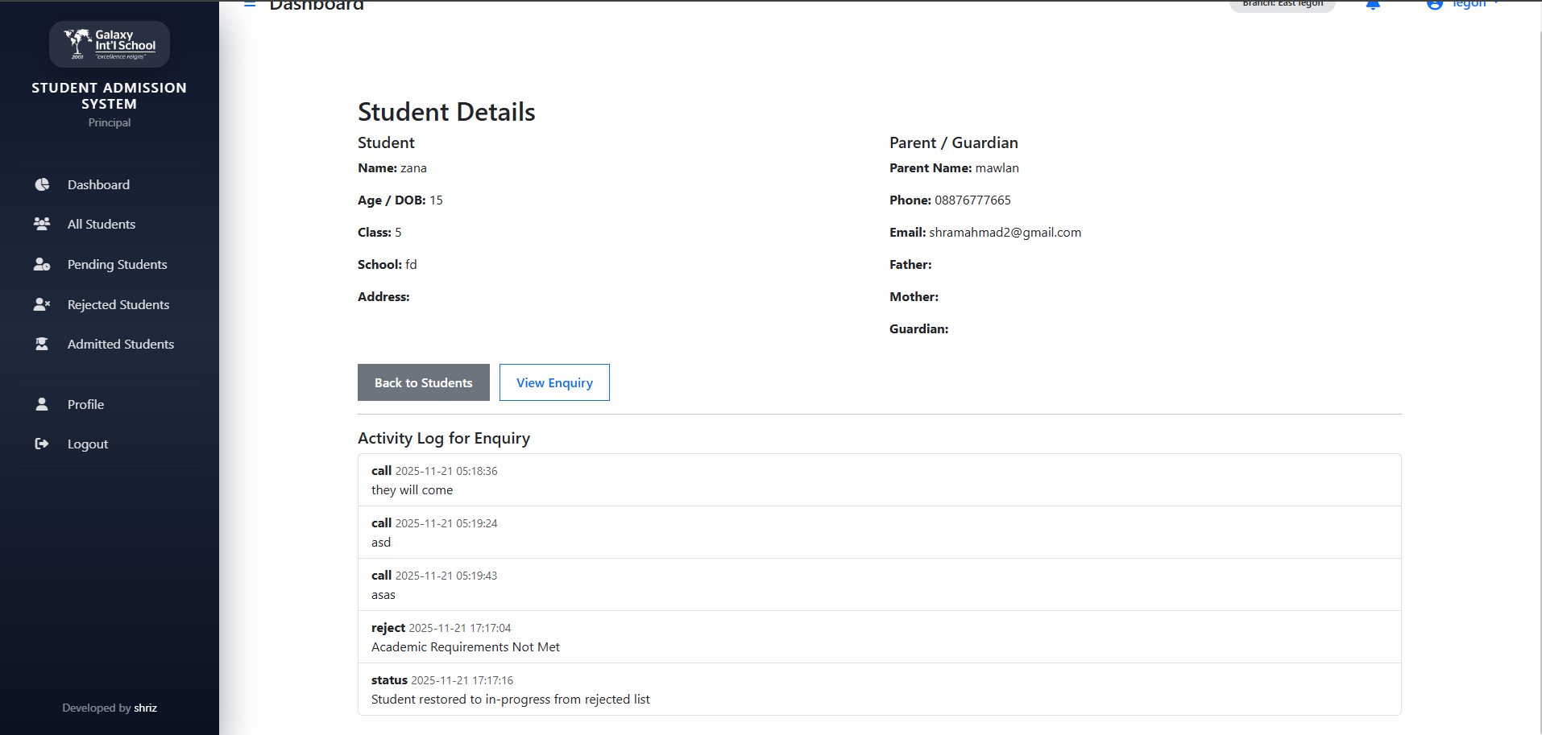Click the Branch: East legon badge
Screen dimensions: 1542x735
coord(1282,5)
